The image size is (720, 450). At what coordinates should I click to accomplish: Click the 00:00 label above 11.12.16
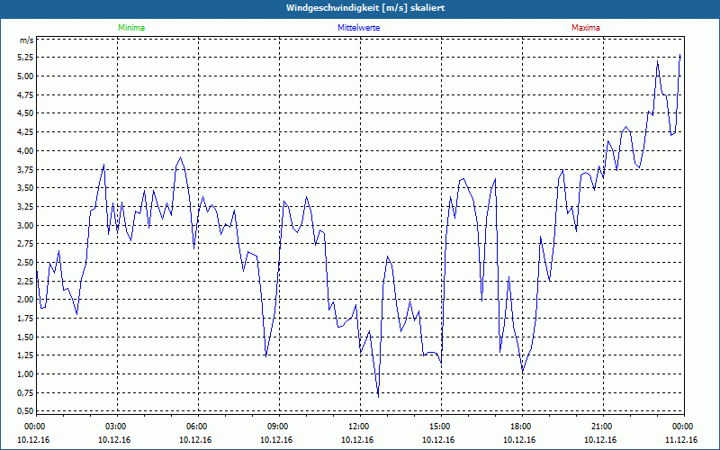coord(683,427)
